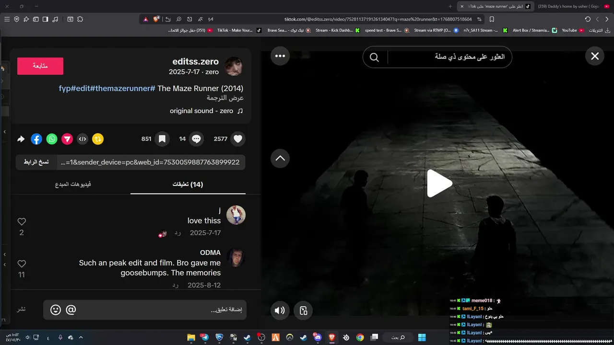Close the video viewer with X
Viewport: 614px width, 345px height.
click(x=595, y=57)
